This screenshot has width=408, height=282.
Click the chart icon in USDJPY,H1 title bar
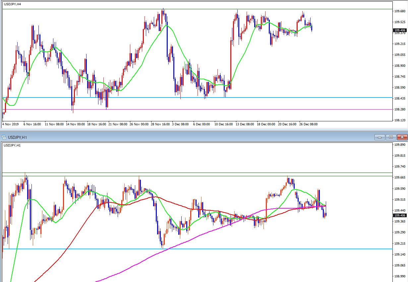tap(4, 137)
